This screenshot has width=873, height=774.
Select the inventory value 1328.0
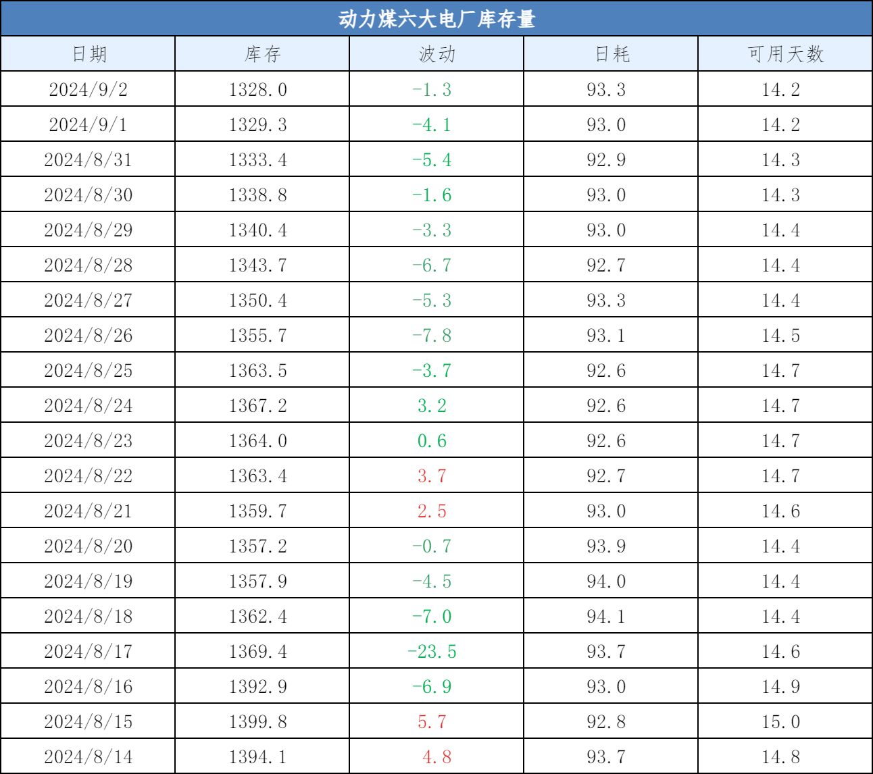coord(262,88)
